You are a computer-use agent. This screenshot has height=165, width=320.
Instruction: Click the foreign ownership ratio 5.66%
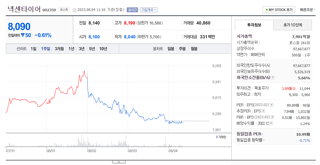pyautogui.click(x=304, y=78)
